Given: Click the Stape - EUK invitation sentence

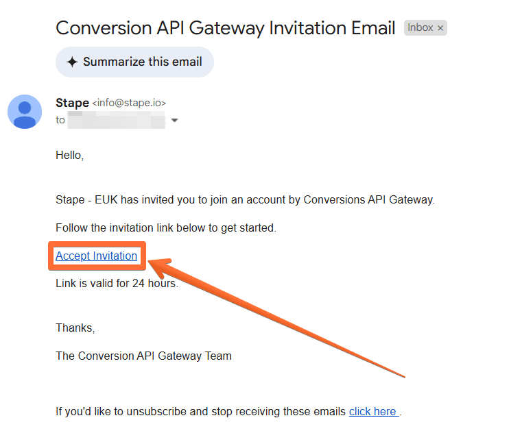Looking at the screenshot, I should [x=245, y=200].
